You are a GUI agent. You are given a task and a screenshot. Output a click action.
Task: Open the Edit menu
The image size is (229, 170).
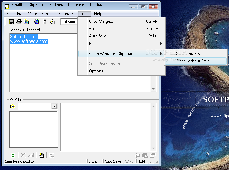click(20, 14)
